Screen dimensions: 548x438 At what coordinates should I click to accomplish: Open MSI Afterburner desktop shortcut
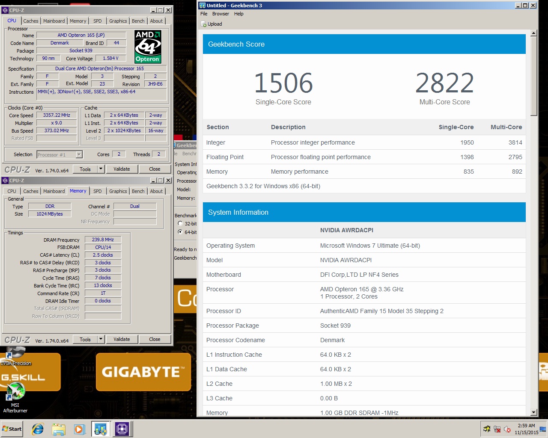coord(15,398)
